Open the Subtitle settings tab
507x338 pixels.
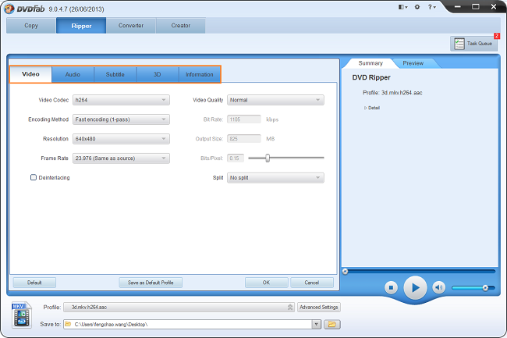115,74
